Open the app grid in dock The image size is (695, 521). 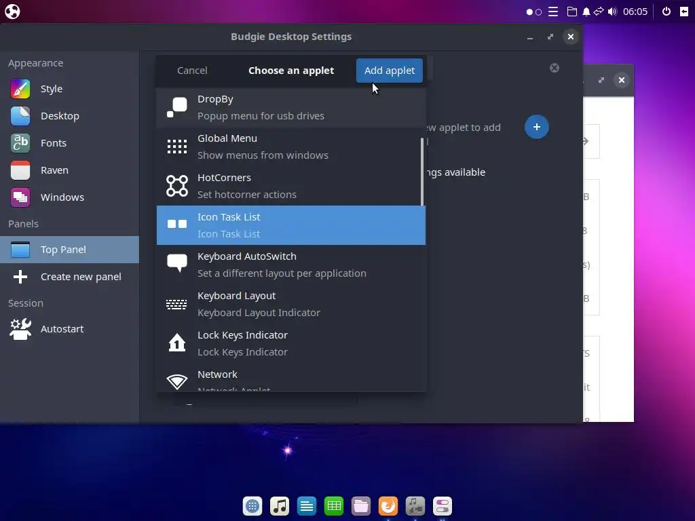click(252, 506)
